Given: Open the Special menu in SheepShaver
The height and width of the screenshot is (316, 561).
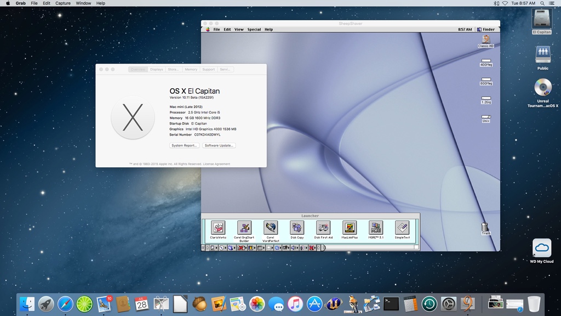Looking at the screenshot, I should pyautogui.click(x=254, y=30).
